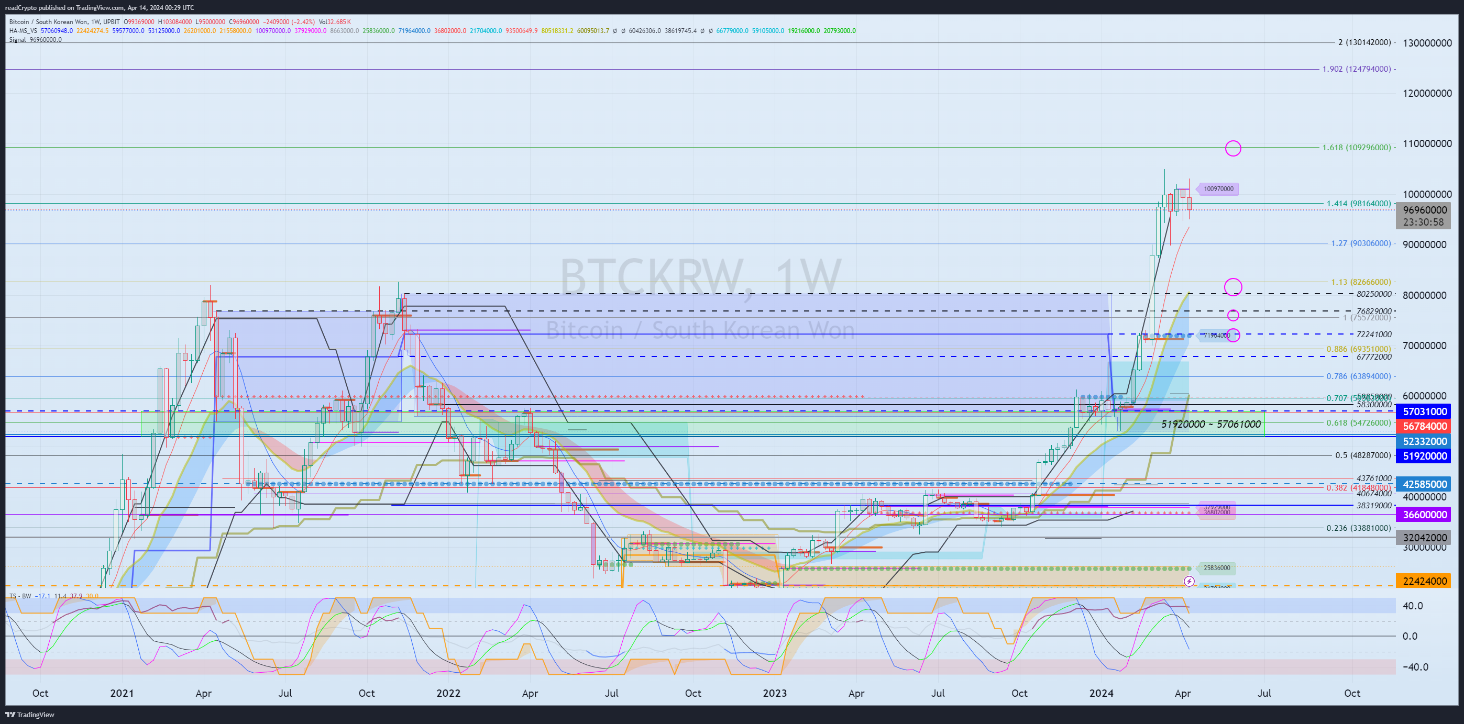Viewport: 1464px width, 724px height.
Task: Click the 2023 label on the time axis
Action: pos(775,693)
